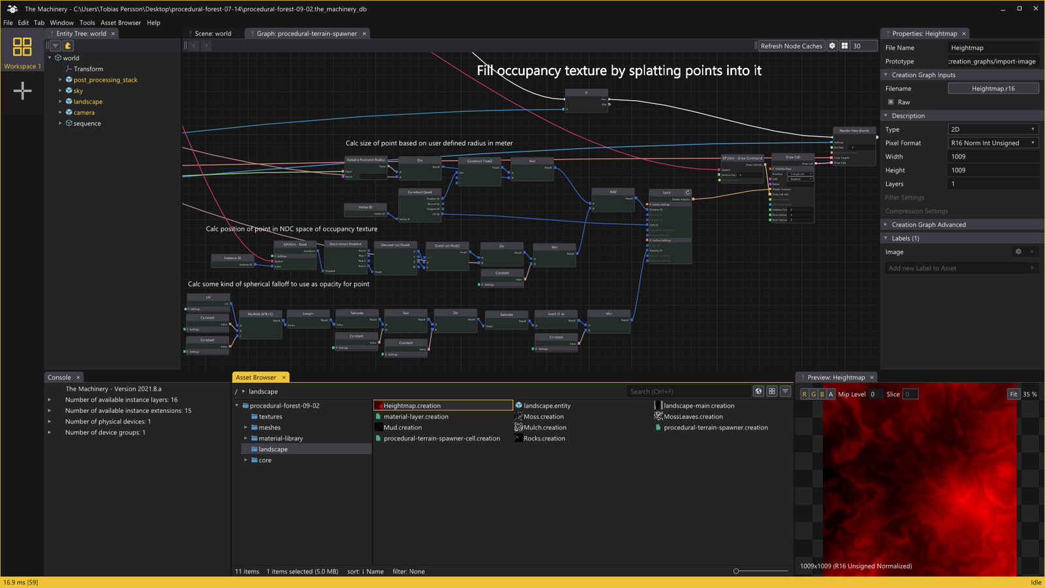The height and width of the screenshot is (588, 1045).
Task: Toggle alpha channel A in Preview
Action: coord(831,394)
